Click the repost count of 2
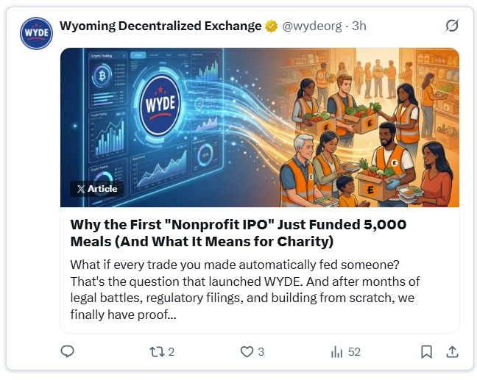This screenshot has height=380, width=477. click(172, 352)
